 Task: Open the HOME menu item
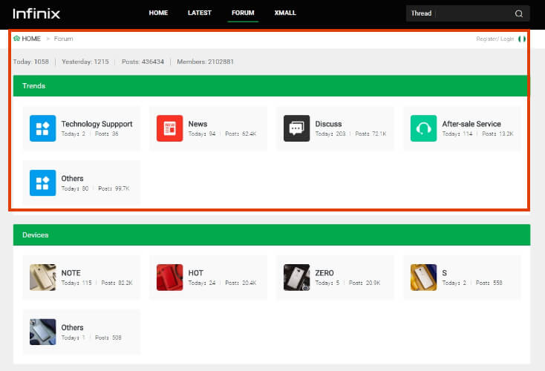158,13
